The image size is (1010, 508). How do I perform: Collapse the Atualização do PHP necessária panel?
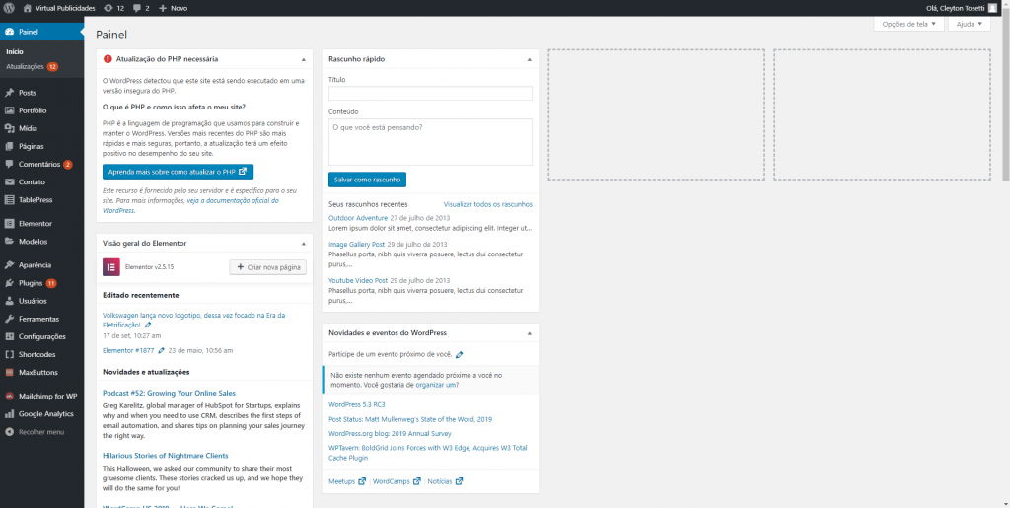[304, 59]
